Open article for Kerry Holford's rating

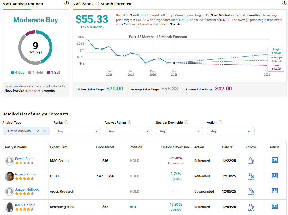coord(275,206)
